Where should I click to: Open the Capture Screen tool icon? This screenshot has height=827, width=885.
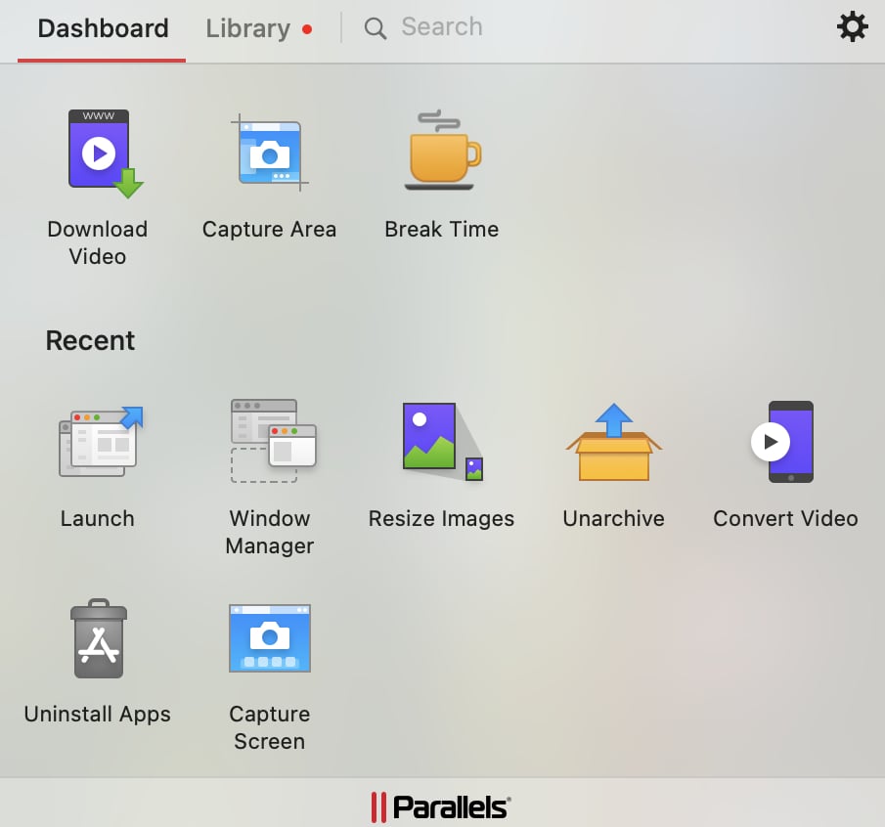(x=270, y=638)
